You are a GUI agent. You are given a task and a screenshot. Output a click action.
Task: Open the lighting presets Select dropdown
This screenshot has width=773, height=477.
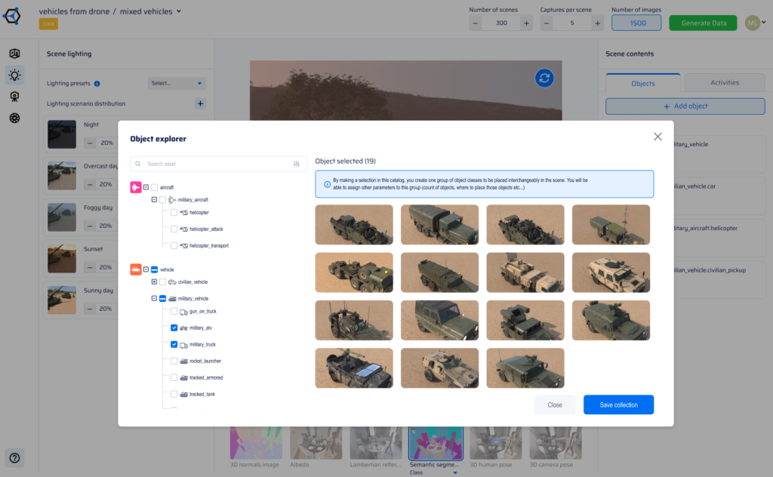(177, 84)
